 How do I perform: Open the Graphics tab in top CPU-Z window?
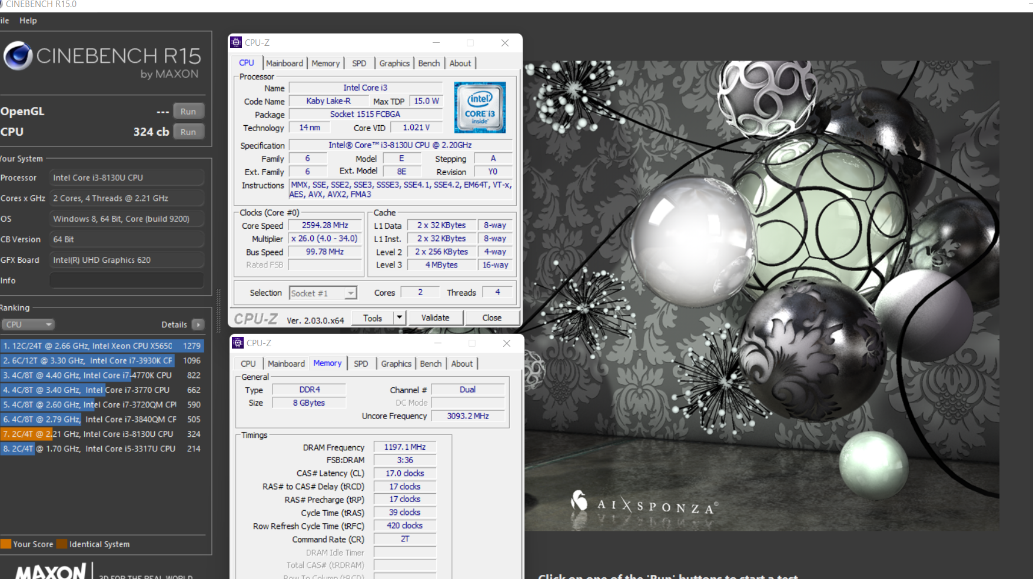click(394, 63)
